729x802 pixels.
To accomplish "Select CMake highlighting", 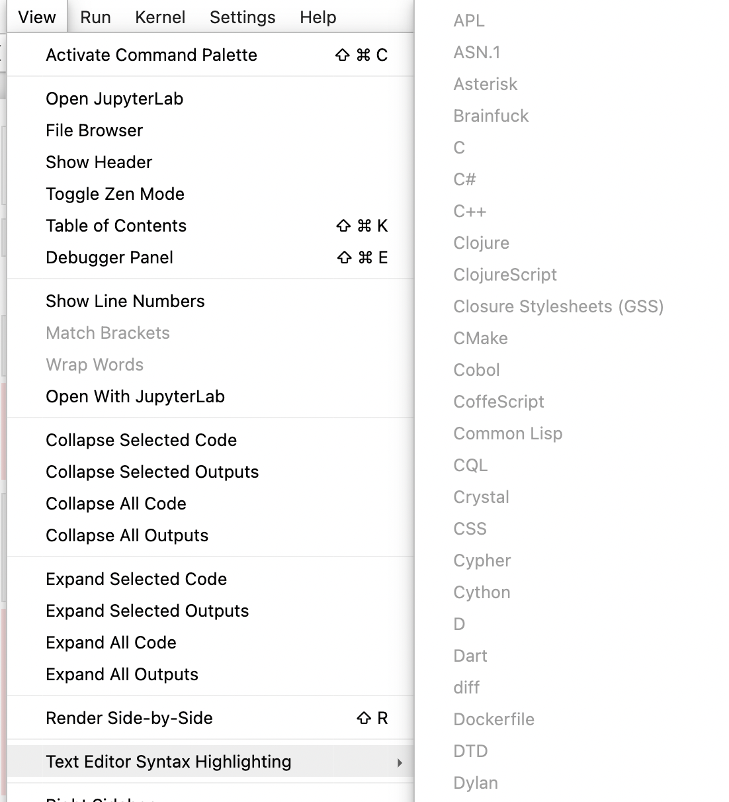I will [x=480, y=338].
